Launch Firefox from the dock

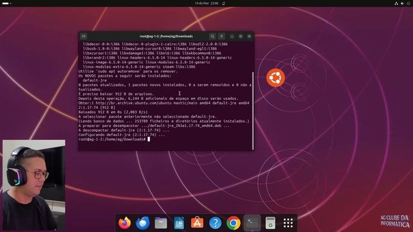click(125, 223)
